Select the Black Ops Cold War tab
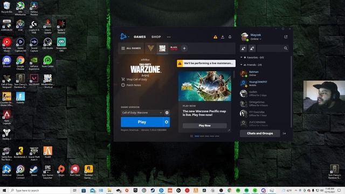 (x=174, y=48)
